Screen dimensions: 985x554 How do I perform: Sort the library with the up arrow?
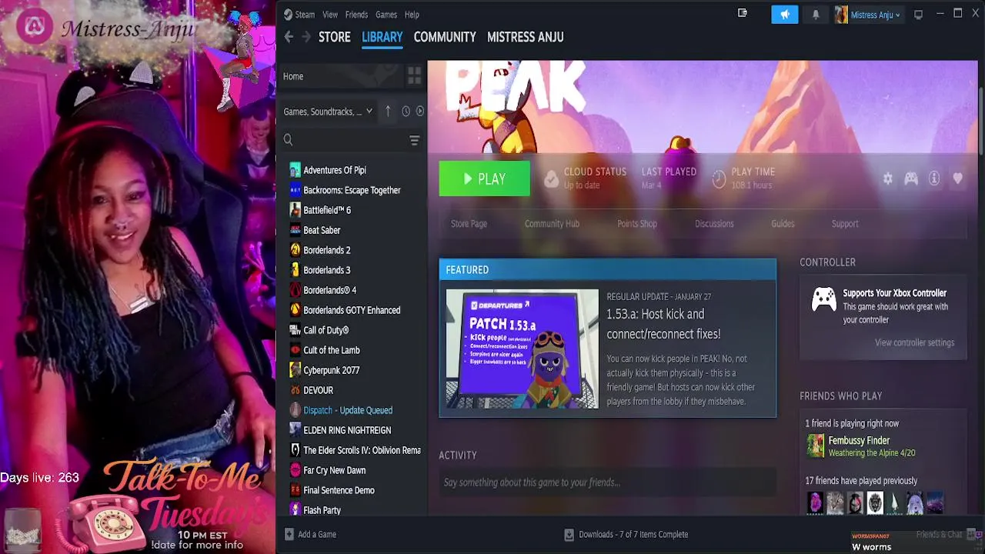[388, 112]
